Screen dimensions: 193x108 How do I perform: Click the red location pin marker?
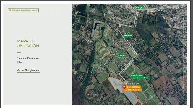point(124,87)
